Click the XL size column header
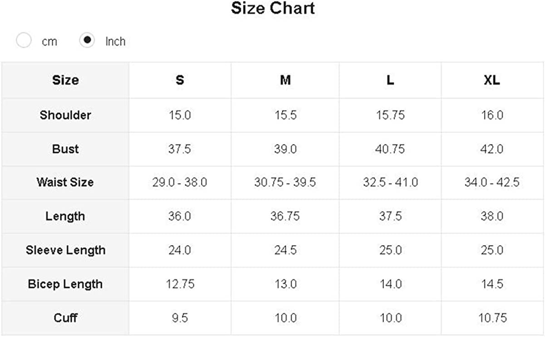This screenshot has height=337, width=545. pyautogui.click(x=492, y=80)
